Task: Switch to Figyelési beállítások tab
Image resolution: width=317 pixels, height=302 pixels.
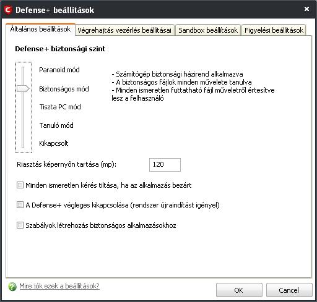Action: pyautogui.click(x=274, y=30)
